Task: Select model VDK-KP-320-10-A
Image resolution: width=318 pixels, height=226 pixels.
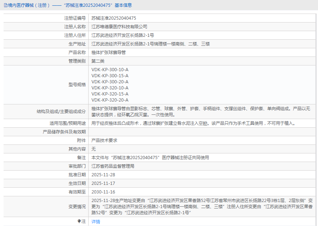Action: (110, 88)
